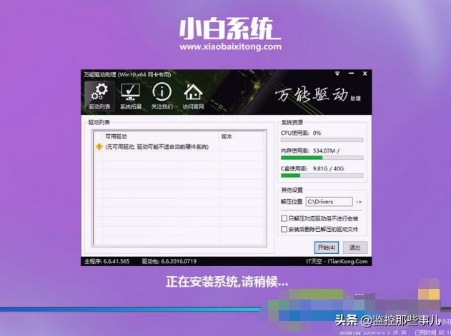This screenshot has height=336, width=451.
Task: Click the 版本 column header
Action: pyautogui.click(x=242, y=136)
